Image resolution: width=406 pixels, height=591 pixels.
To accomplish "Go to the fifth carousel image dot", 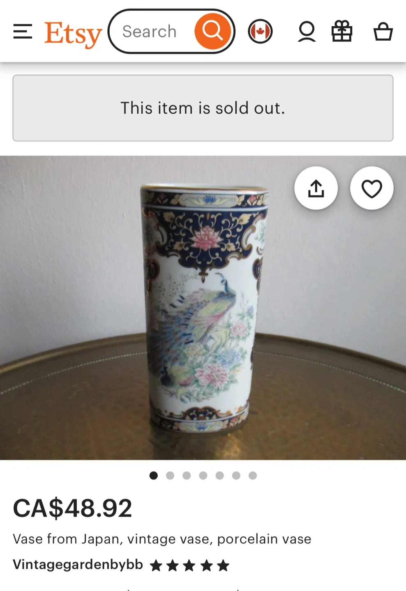I will (x=220, y=475).
